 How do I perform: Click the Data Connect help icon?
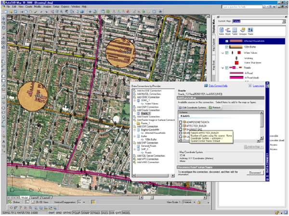click(206, 86)
